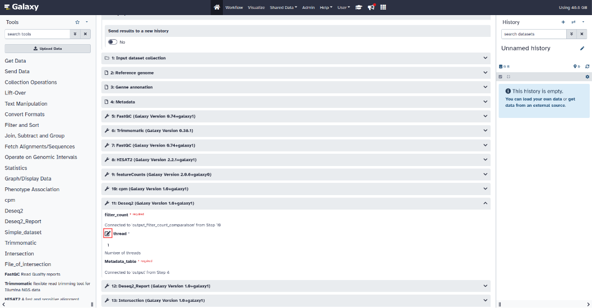Open the megaphone notifications icon
This screenshot has height=308, width=592.
(x=371, y=7)
